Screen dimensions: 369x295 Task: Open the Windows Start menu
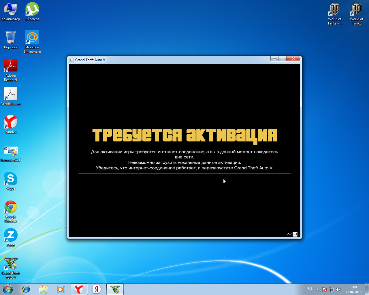point(8,289)
